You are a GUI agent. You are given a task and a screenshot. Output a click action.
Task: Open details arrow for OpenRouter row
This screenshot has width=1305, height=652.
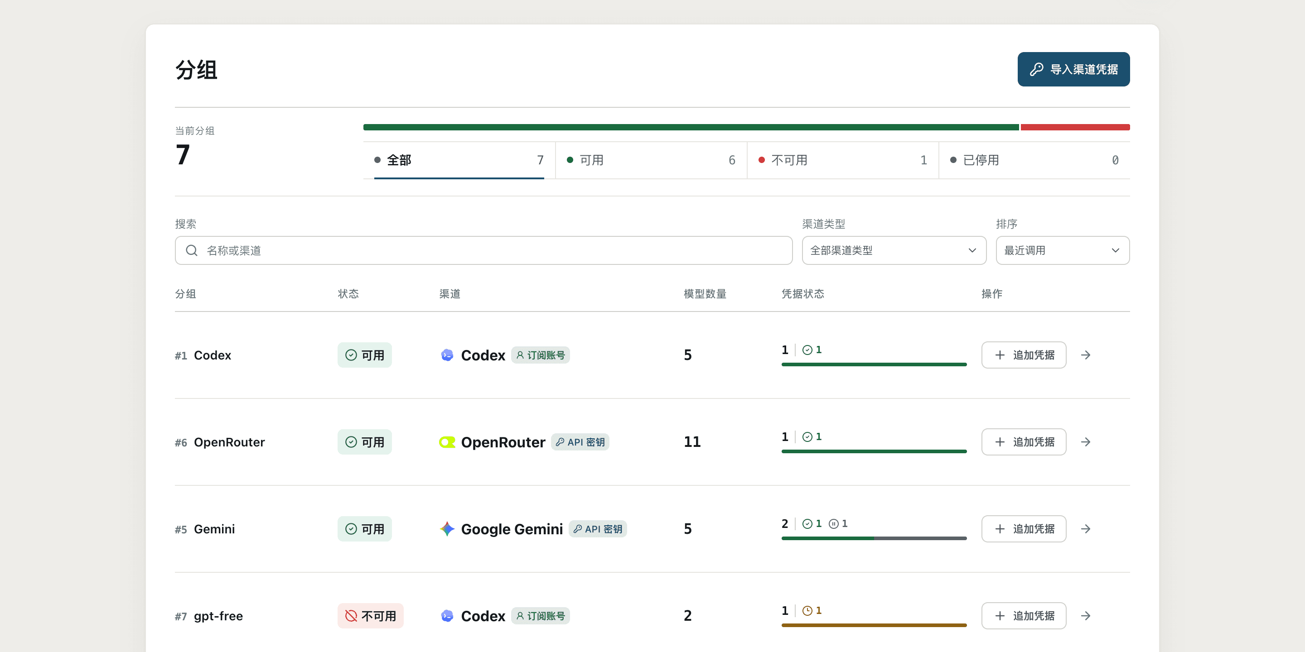[1086, 442]
